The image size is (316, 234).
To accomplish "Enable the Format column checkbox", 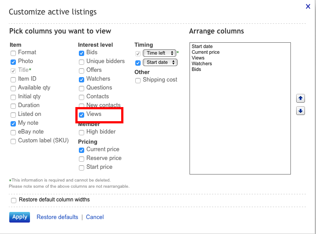I will pos(13,53).
